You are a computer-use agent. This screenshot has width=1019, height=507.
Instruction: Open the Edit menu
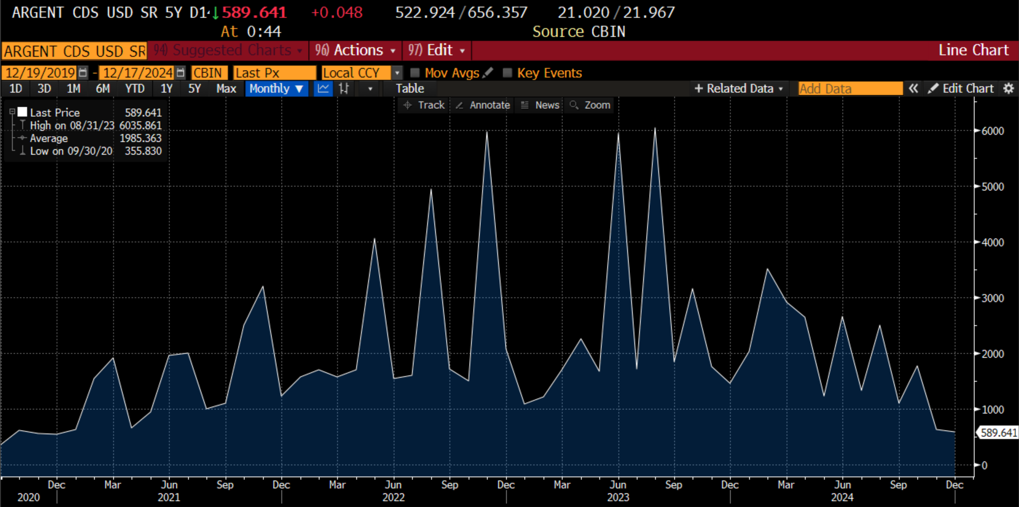click(437, 50)
